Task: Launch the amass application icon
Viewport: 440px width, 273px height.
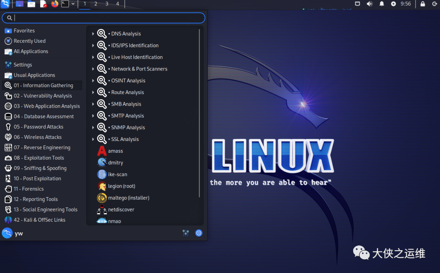Action: [x=102, y=151]
